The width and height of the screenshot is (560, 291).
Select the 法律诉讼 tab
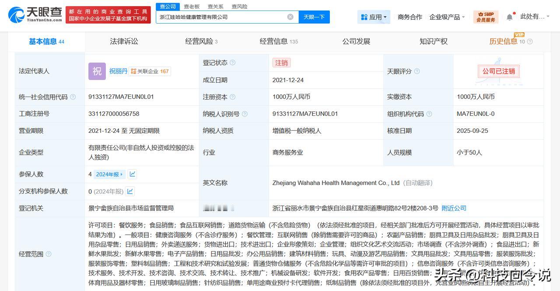click(124, 42)
